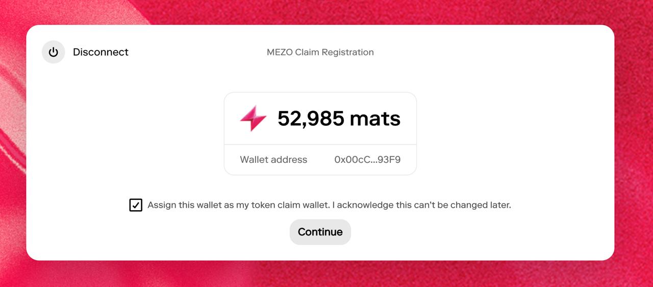Select the Wallet address label
This screenshot has height=287, width=653.
[x=273, y=160]
